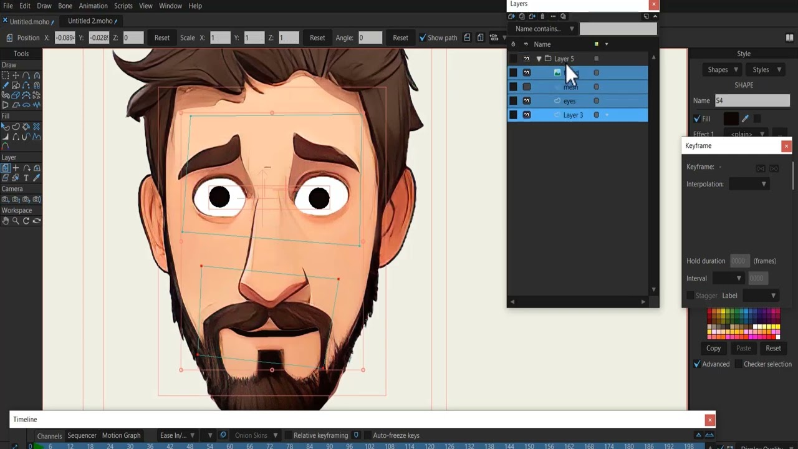Open the Layers panel more options dots
Screen dimensions: 798x449
click(x=553, y=16)
